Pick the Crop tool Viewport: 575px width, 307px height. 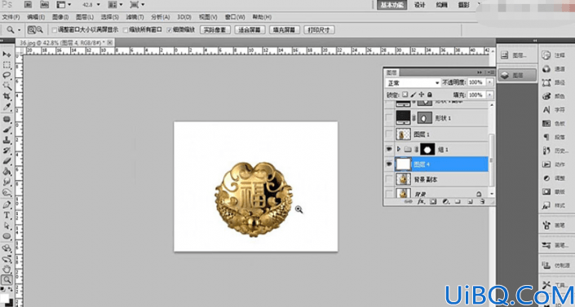pyautogui.click(x=7, y=96)
